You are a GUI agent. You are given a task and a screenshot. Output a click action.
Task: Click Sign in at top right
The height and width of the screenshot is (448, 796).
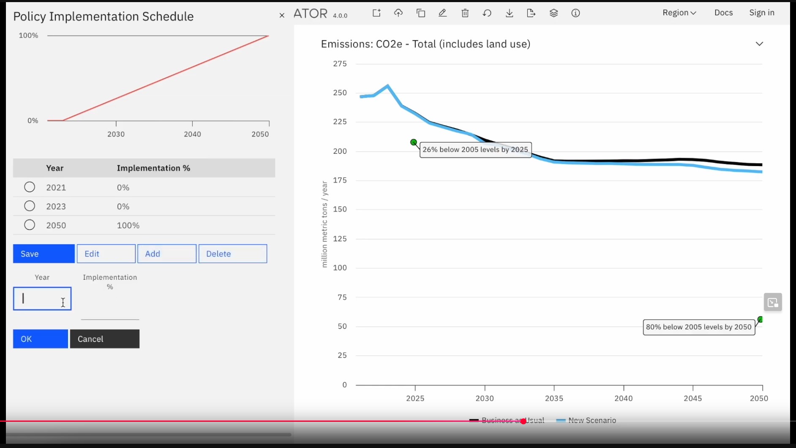(762, 13)
